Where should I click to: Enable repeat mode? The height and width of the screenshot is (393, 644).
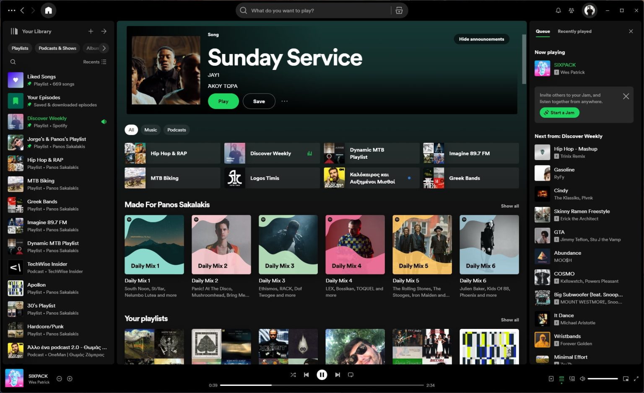click(x=351, y=375)
